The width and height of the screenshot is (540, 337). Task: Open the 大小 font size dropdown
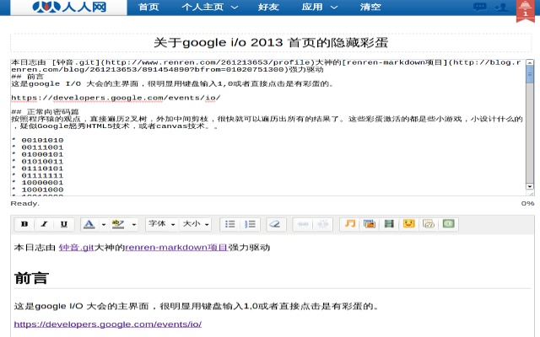click(196, 224)
